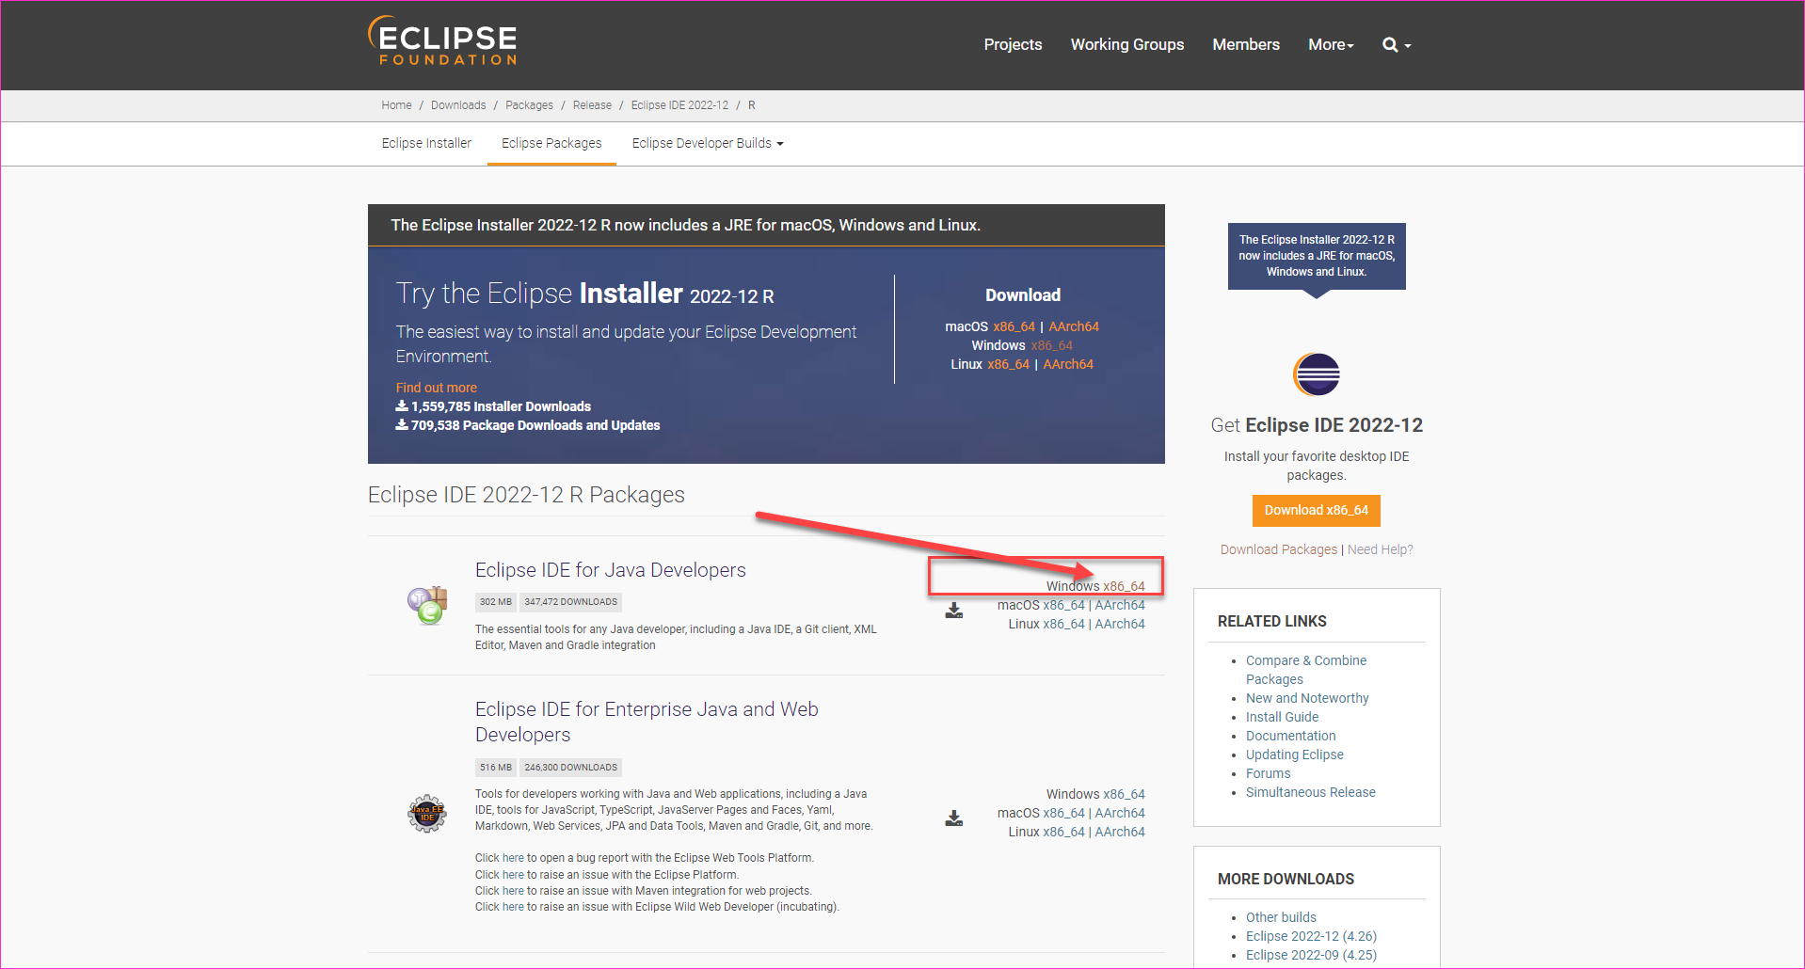Open Documentation link
Viewport: 1805px width, 969px height.
(1290, 736)
